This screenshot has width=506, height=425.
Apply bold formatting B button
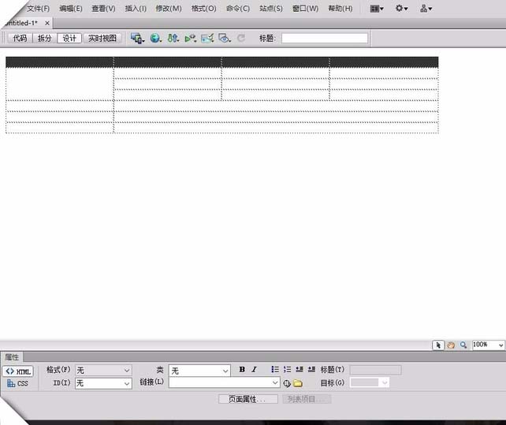[x=242, y=370]
